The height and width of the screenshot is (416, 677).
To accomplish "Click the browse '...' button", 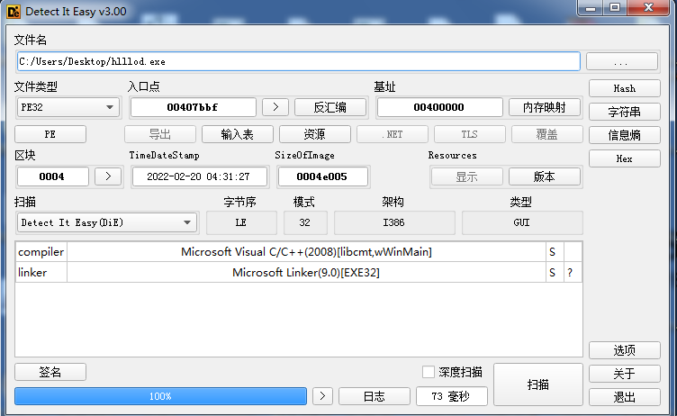I will coord(622,61).
